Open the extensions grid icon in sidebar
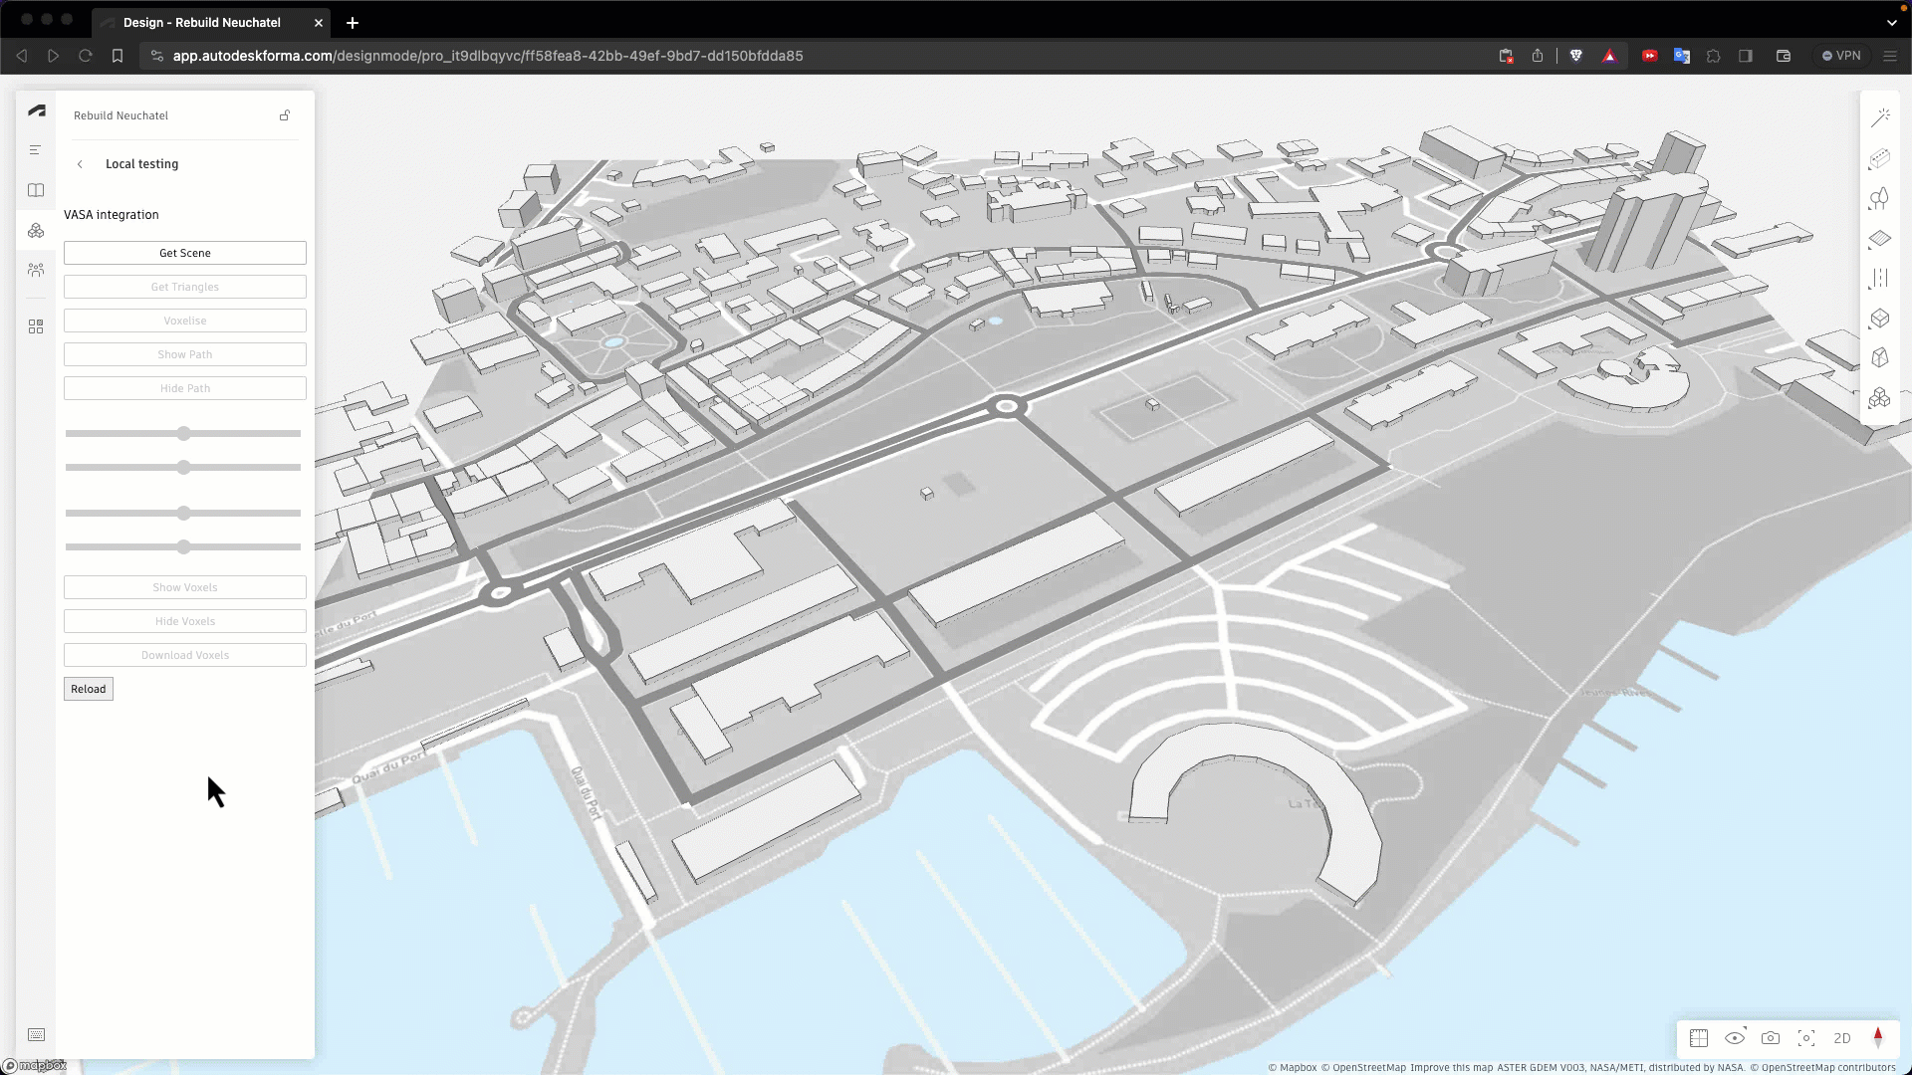Viewport: 1912px width, 1075px height. (x=36, y=326)
